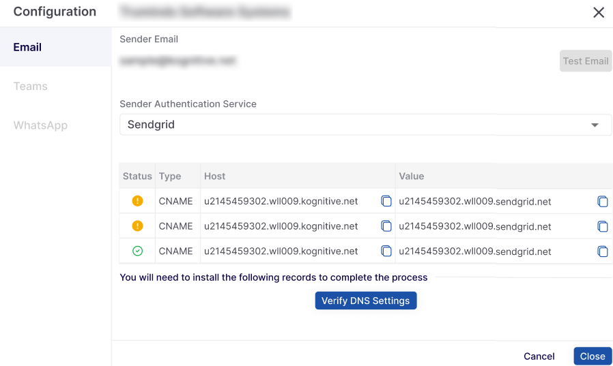Viewport: 613px width, 366px height.
Task: Copy the host in the second CNAME row
Action: pyautogui.click(x=386, y=226)
